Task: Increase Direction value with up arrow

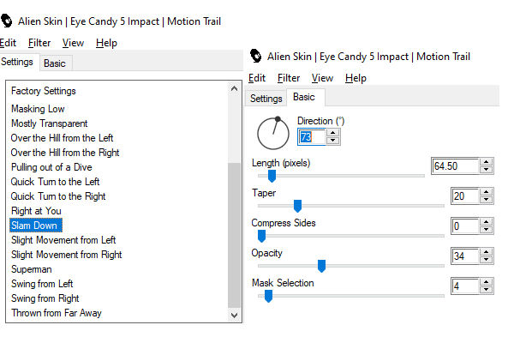Action: click(x=332, y=133)
